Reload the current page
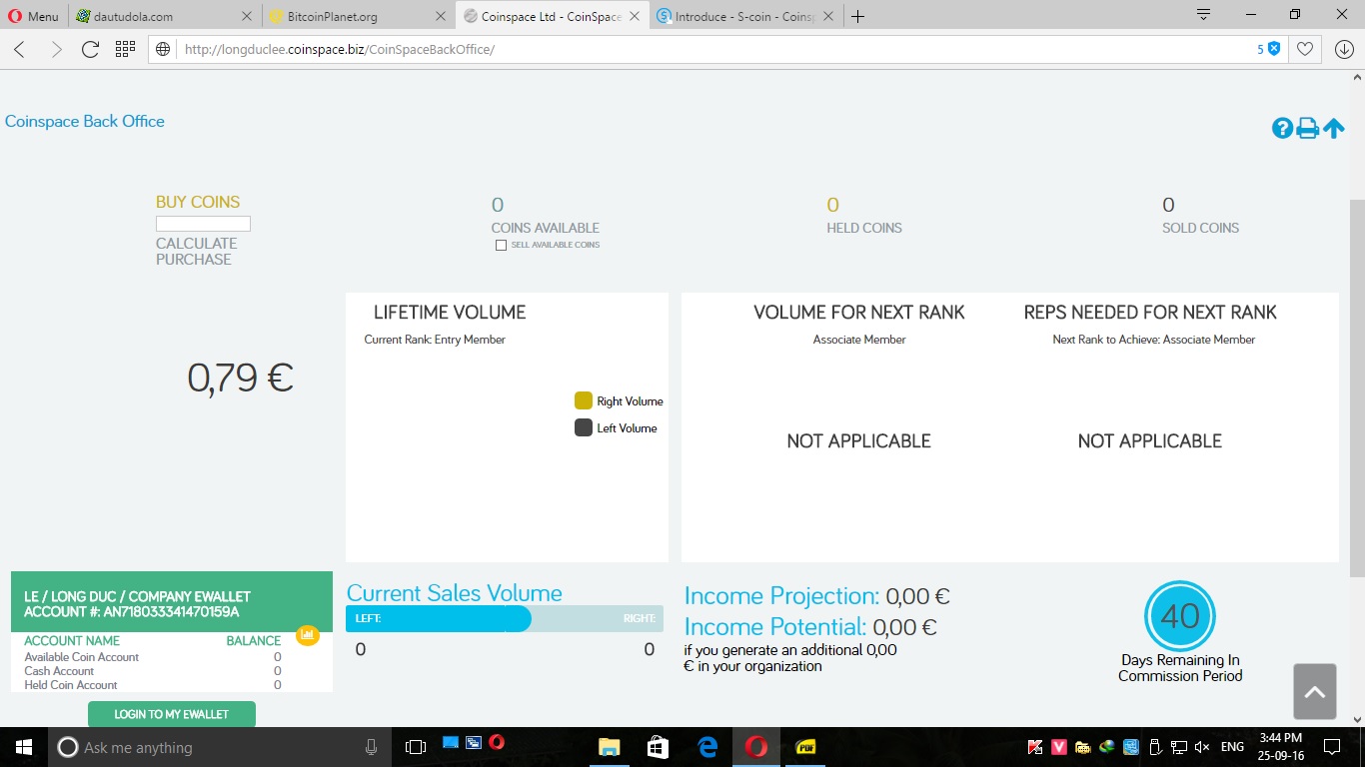The image size is (1365, 767). (90, 49)
